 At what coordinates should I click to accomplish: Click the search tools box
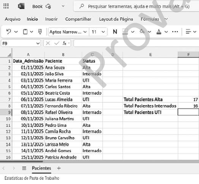tap(136, 6)
